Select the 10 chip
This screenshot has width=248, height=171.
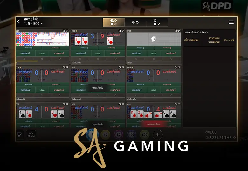105,135
